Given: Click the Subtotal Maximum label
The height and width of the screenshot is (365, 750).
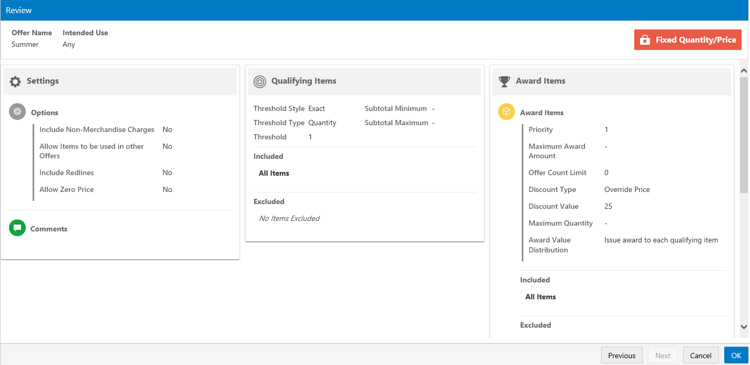Looking at the screenshot, I should tap(397, 123).
